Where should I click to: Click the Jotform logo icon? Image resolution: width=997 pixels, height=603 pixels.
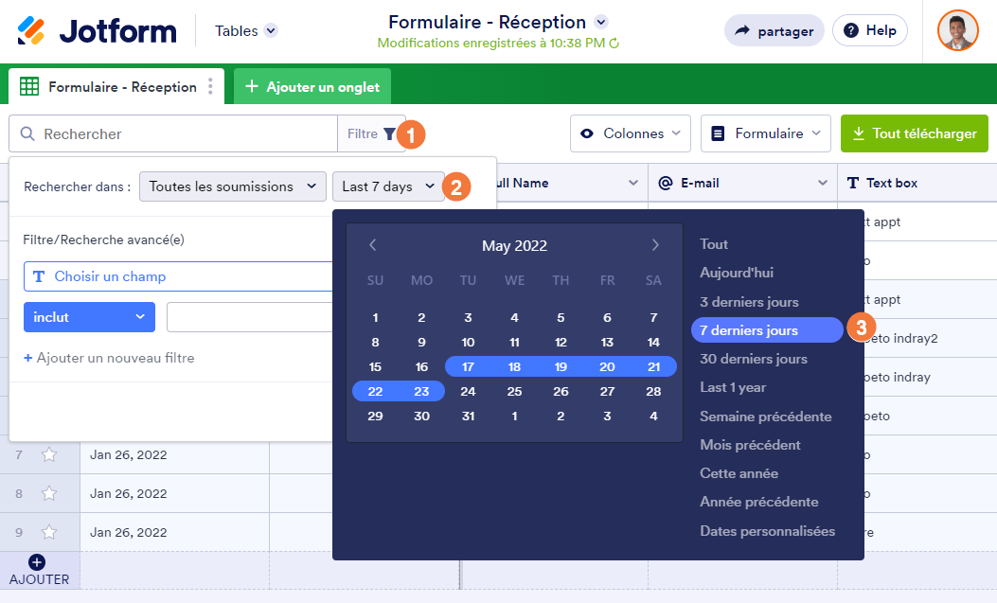pos(31,30)
